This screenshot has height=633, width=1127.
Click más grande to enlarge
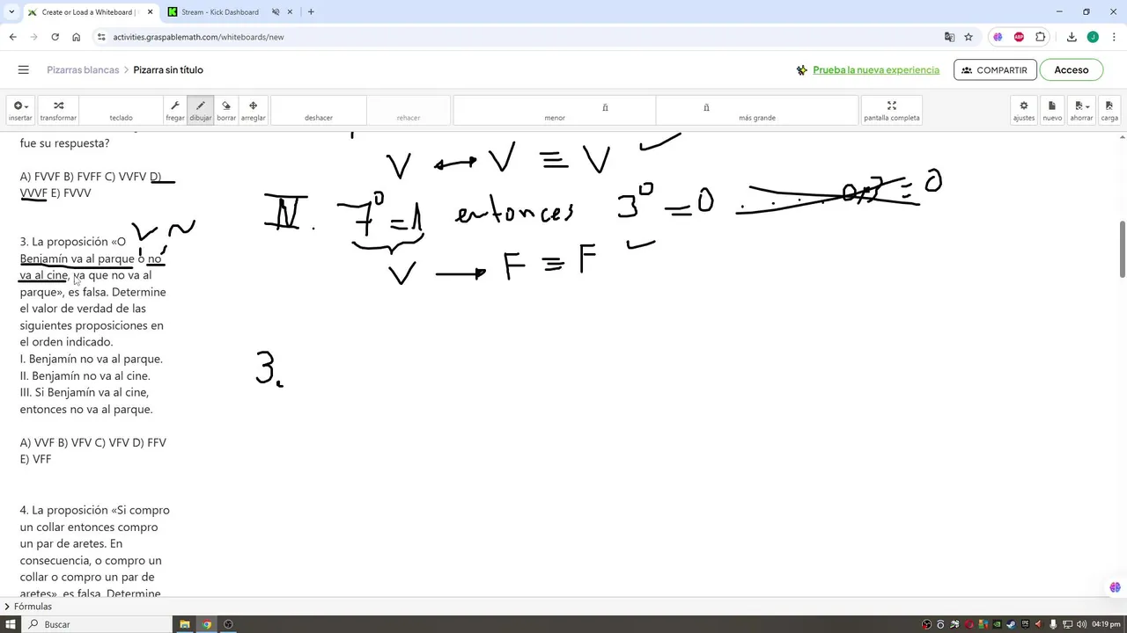pos(757,111)
